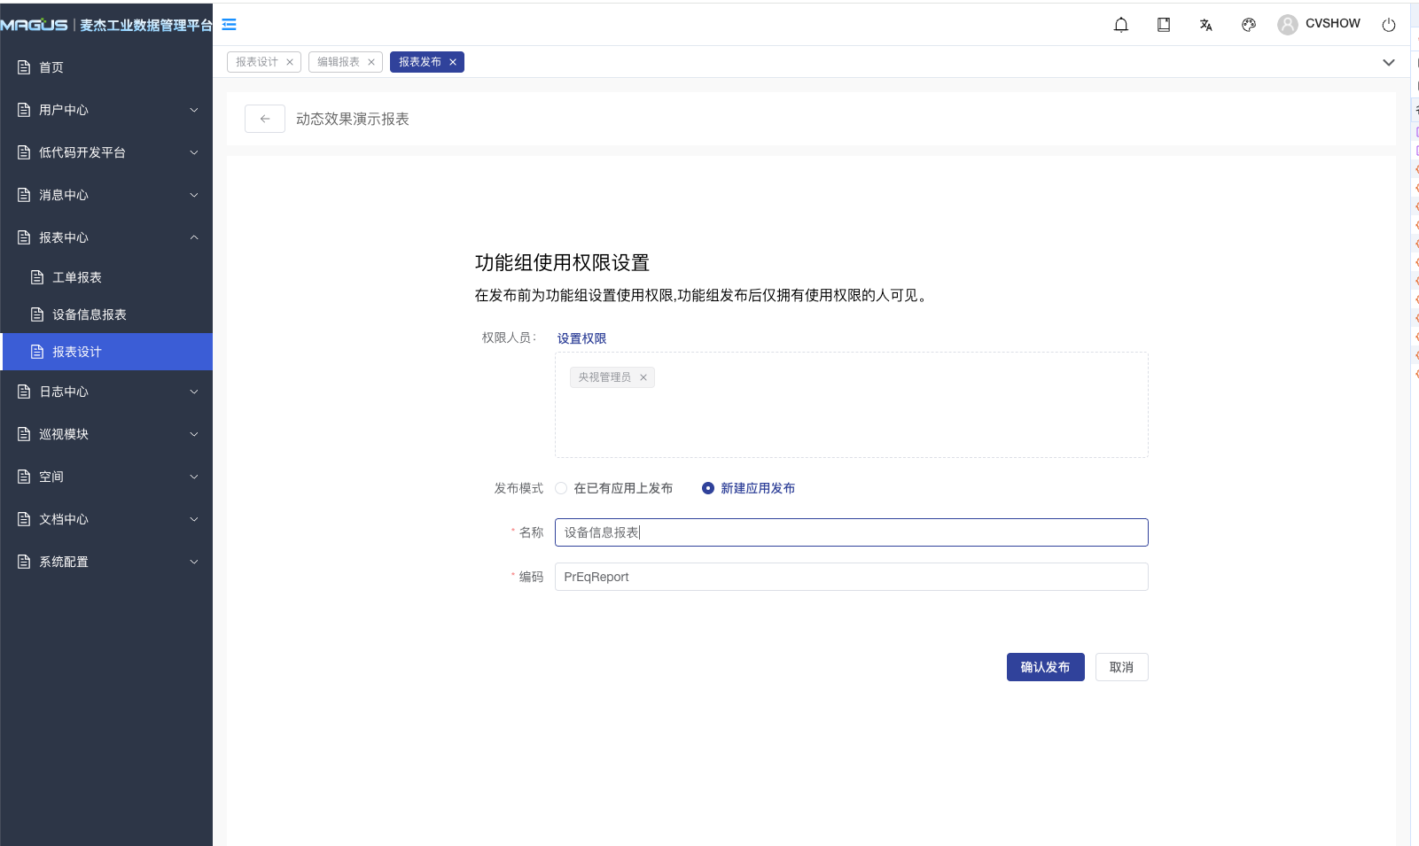The width and height of the screenshot is (1419, 846).
Task: Expand the 用户中心 menu chevron
Action: click(194, 110)
